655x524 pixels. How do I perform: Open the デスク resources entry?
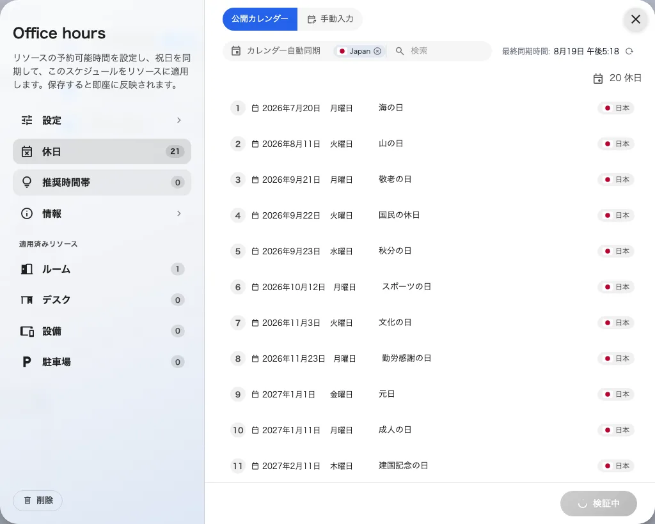click(x=102, y=300)
